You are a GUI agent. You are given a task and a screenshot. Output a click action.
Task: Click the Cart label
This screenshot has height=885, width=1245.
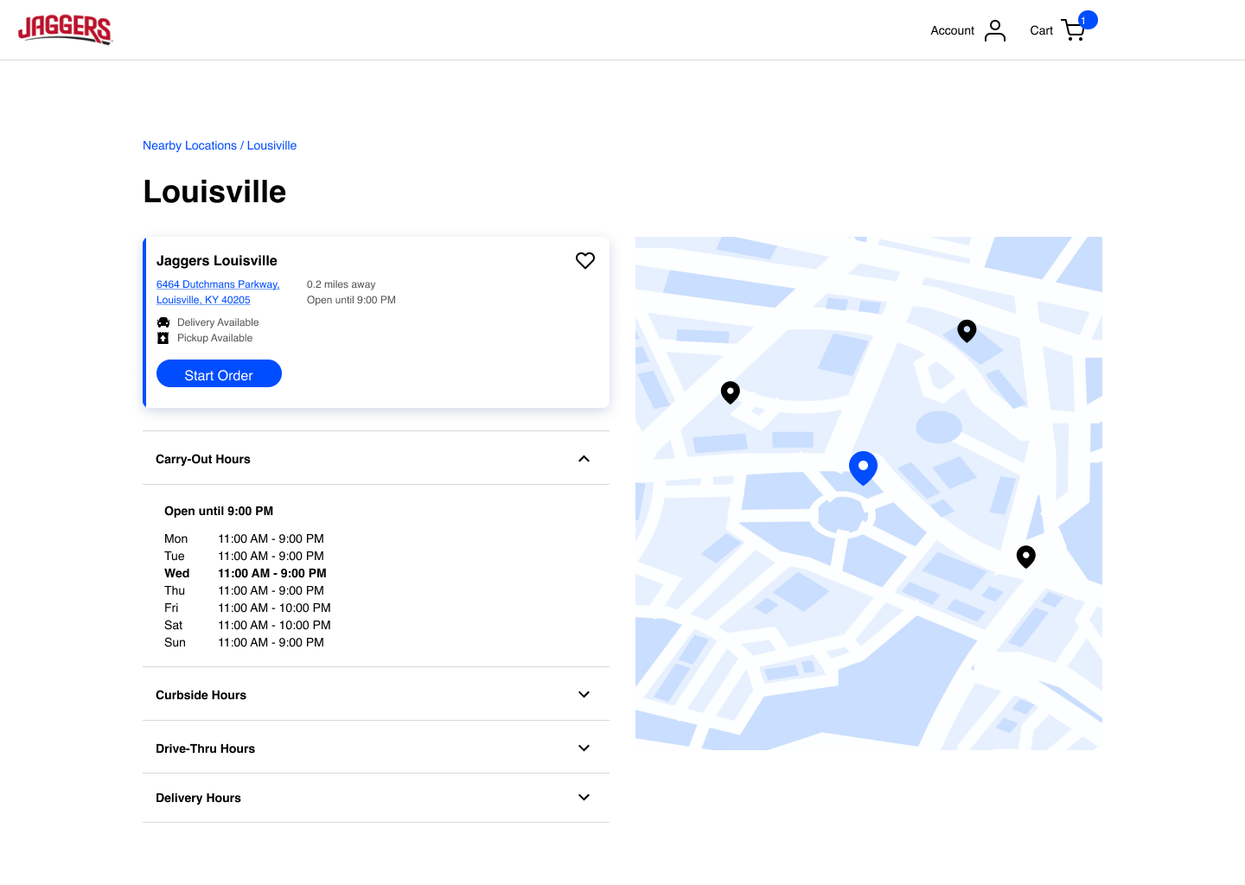pyautogui.click(x=1041, y=30)
